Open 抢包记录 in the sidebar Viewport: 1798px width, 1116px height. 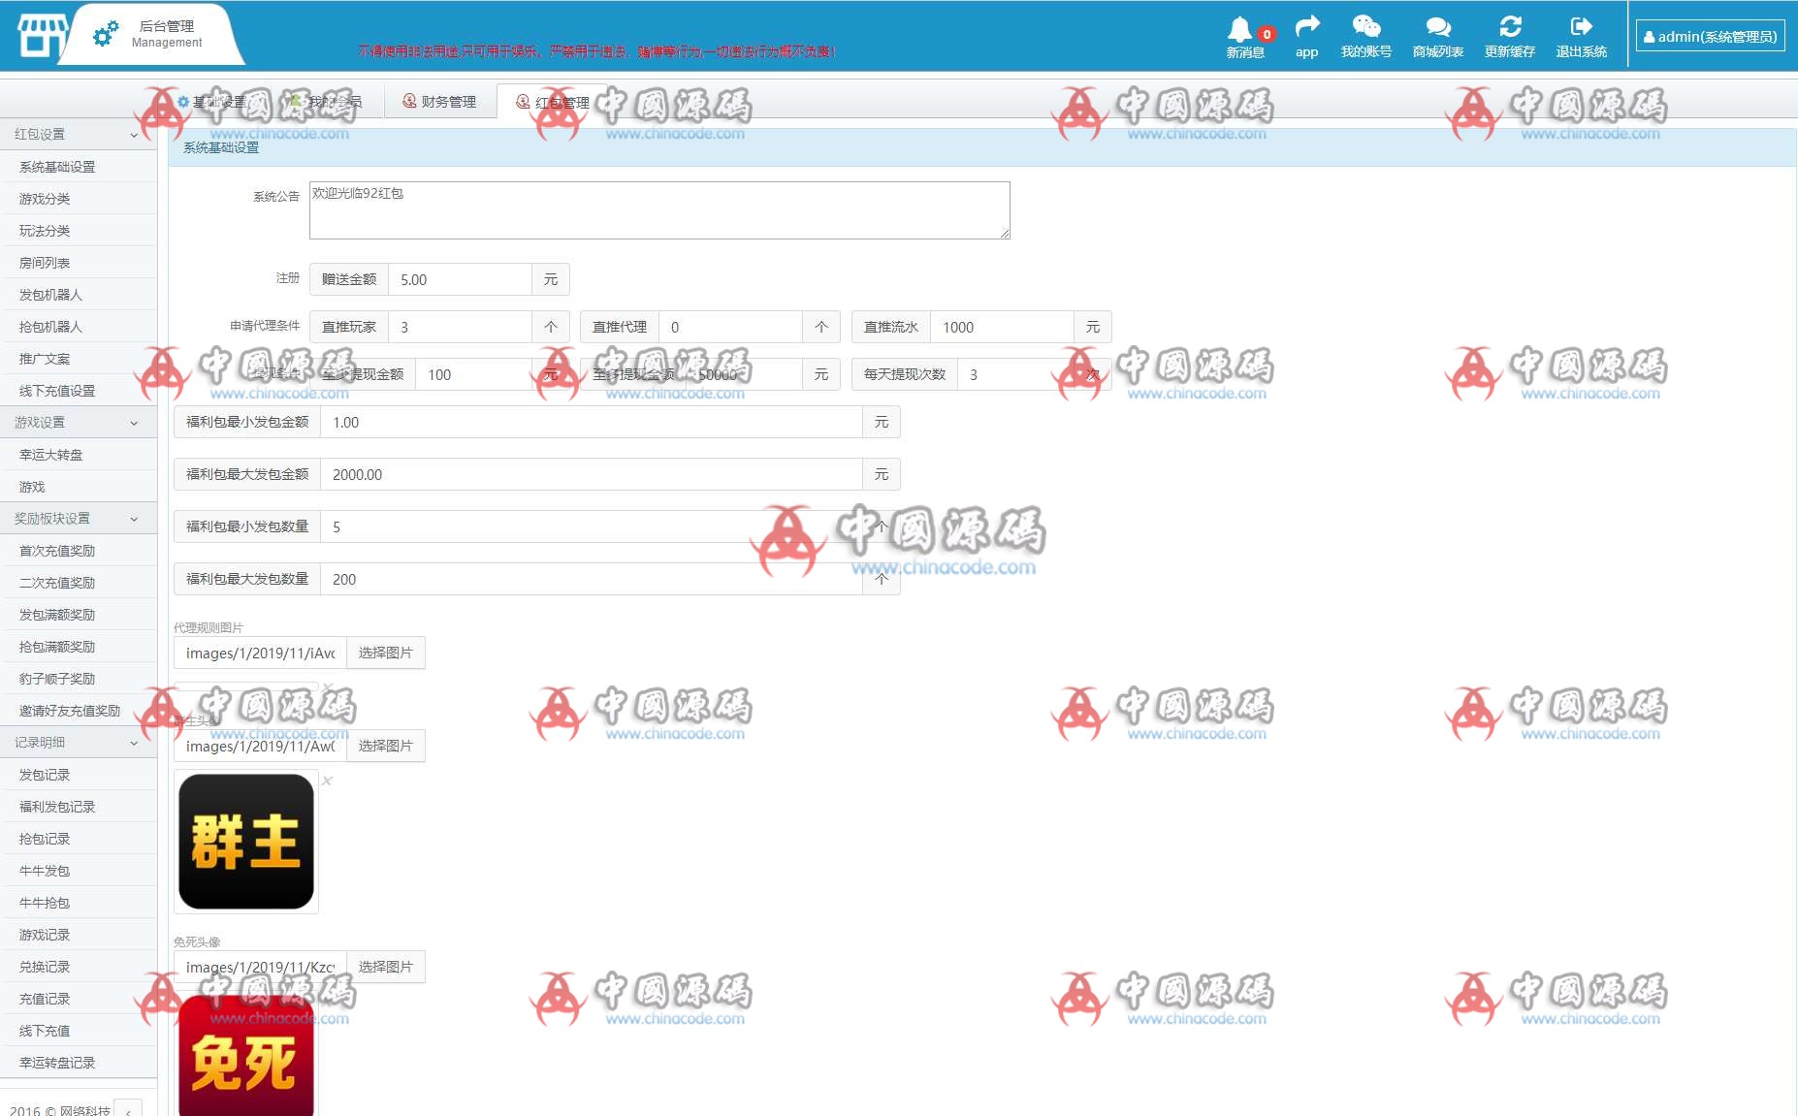pos(79,839)
